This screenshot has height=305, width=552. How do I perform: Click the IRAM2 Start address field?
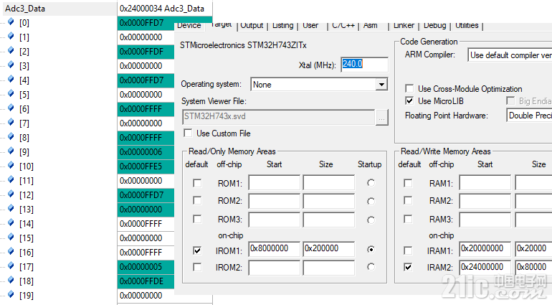coord(485,267)
